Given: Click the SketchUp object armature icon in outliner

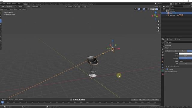Looking at the screenshot, I should click(x=168, y=15).
